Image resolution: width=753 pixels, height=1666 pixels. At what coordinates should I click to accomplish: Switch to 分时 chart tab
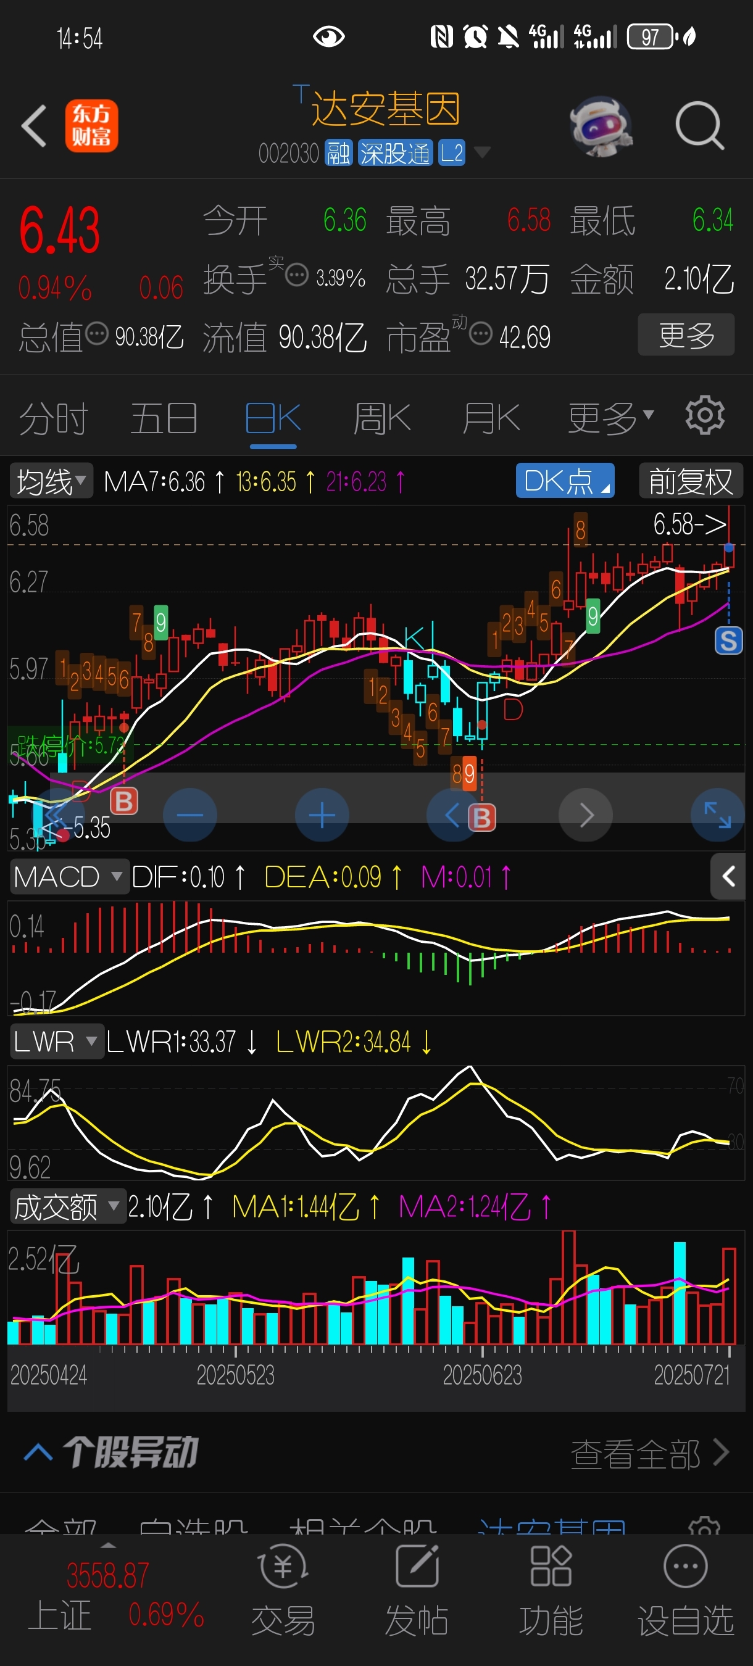click(x=54, y=418)
